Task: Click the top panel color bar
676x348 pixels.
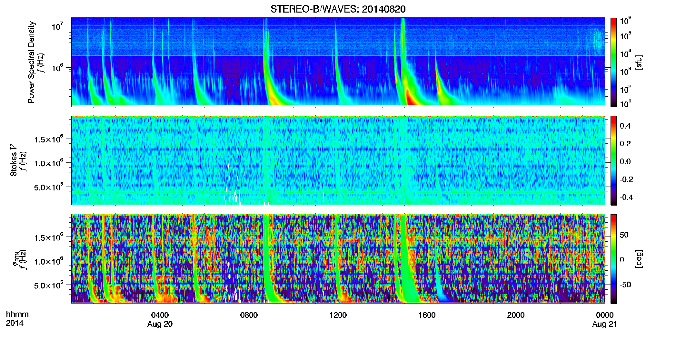Action: point(613,62)
